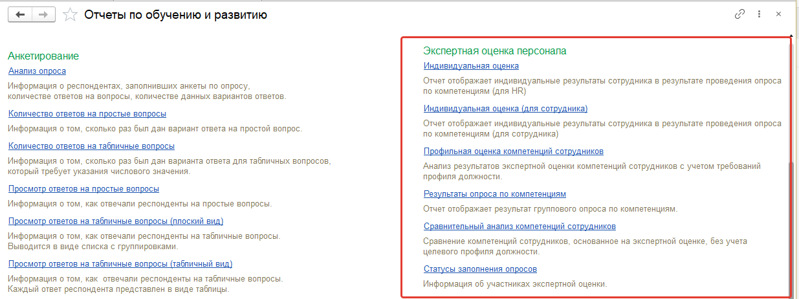The image size is (799, 299).
Task: Open Просмотр ответов на табличные вопросы (табличный вид)
Action: [120, 264]
